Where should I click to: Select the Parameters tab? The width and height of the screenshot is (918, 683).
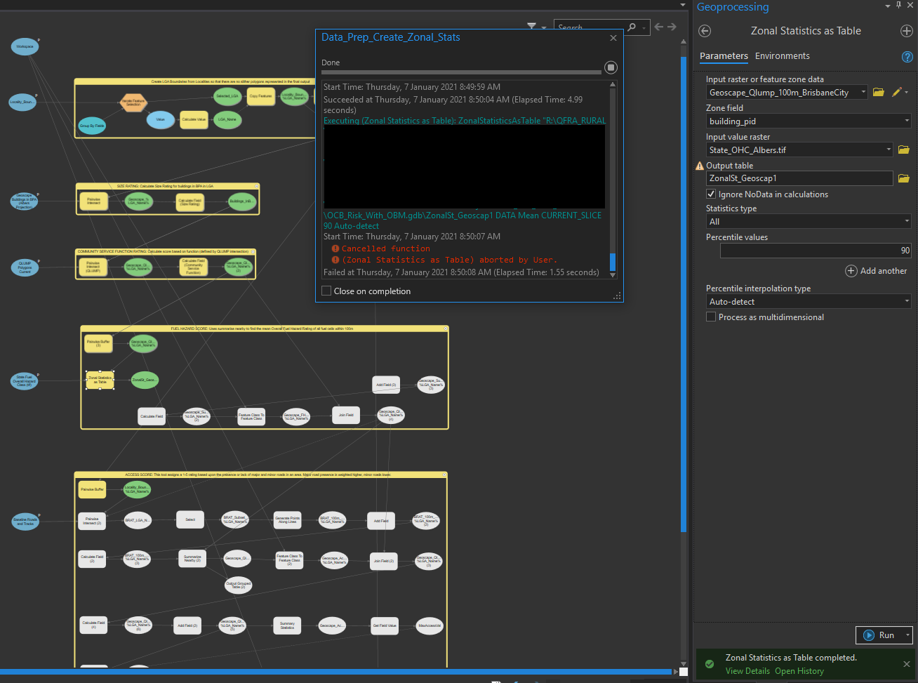(x=724, y=56)
